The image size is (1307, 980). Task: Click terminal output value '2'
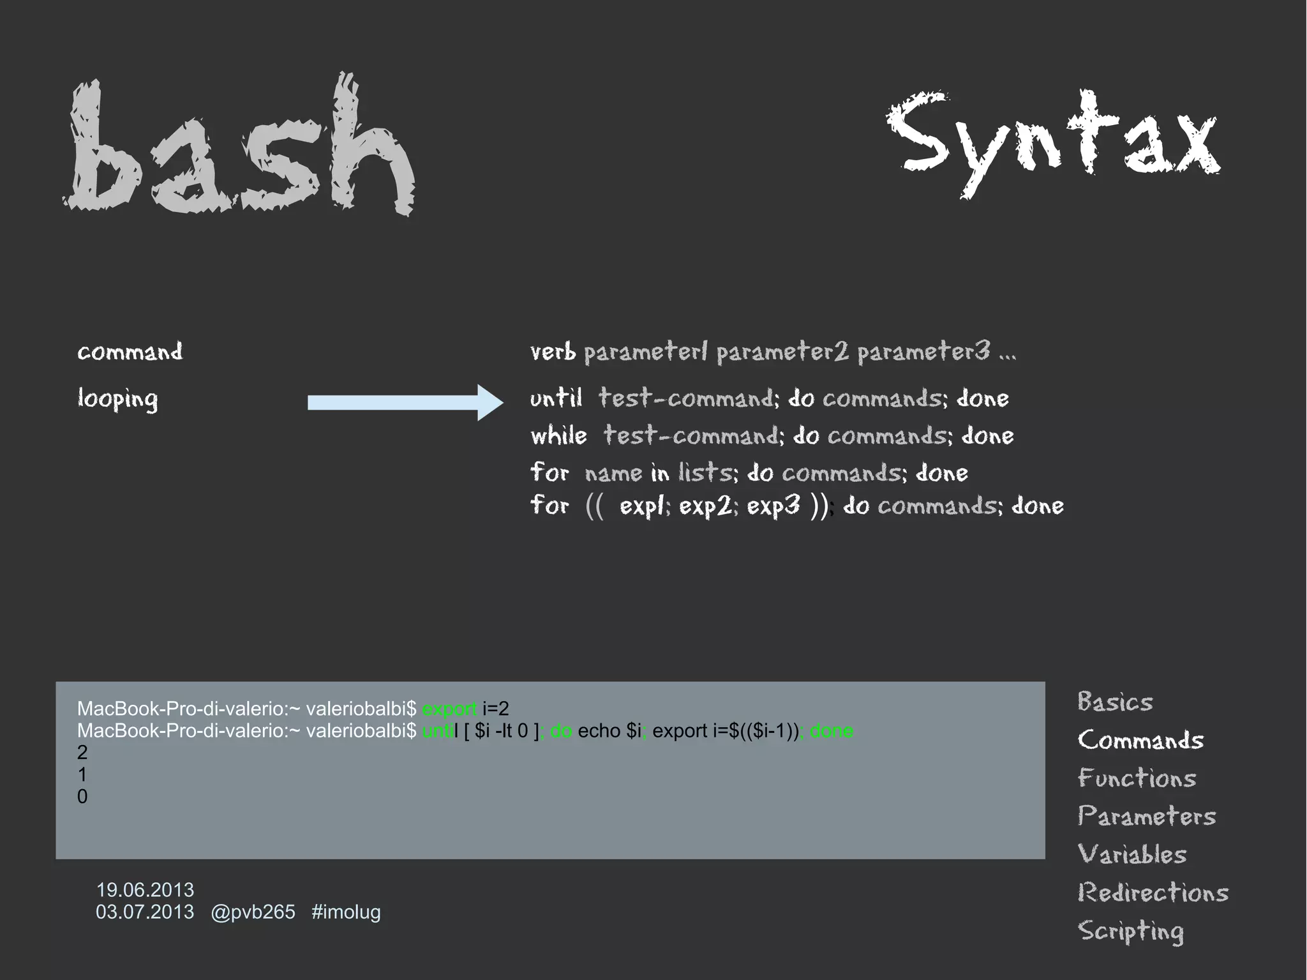point(82,753)
